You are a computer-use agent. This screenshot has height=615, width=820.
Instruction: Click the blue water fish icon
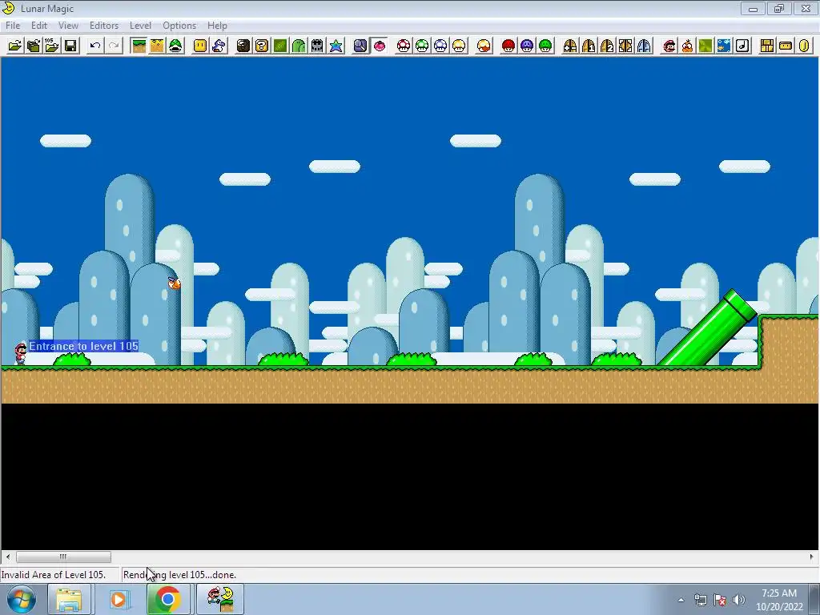pyautogui.click(x=724, y=46)
